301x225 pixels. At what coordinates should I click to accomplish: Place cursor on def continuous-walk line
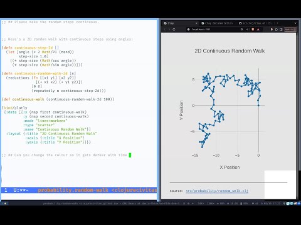[58, 99]
